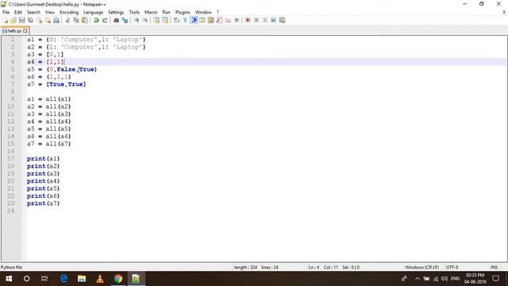Viewport: 508px width, 286px height.
Task: Open the File menu
Action: click(6, 12)
